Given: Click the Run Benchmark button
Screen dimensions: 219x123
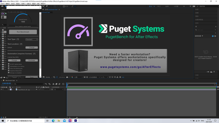Looking at the screenshot, I should pos(23,32).
